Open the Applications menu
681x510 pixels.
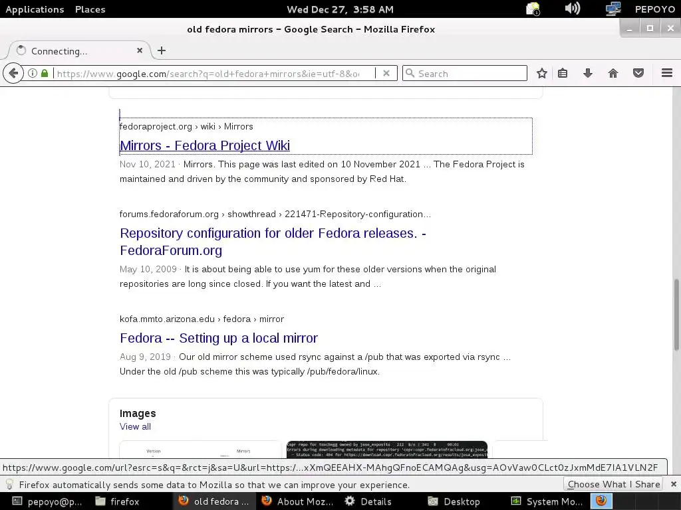pos(35,9)
